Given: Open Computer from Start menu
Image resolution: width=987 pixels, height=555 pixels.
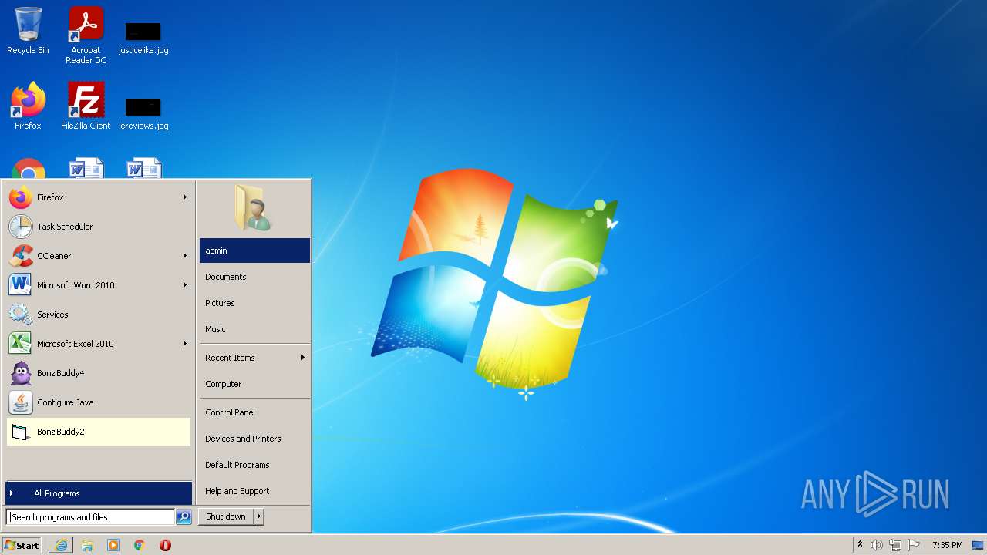Looking at the screenshot, I should (x=254, y=384).
